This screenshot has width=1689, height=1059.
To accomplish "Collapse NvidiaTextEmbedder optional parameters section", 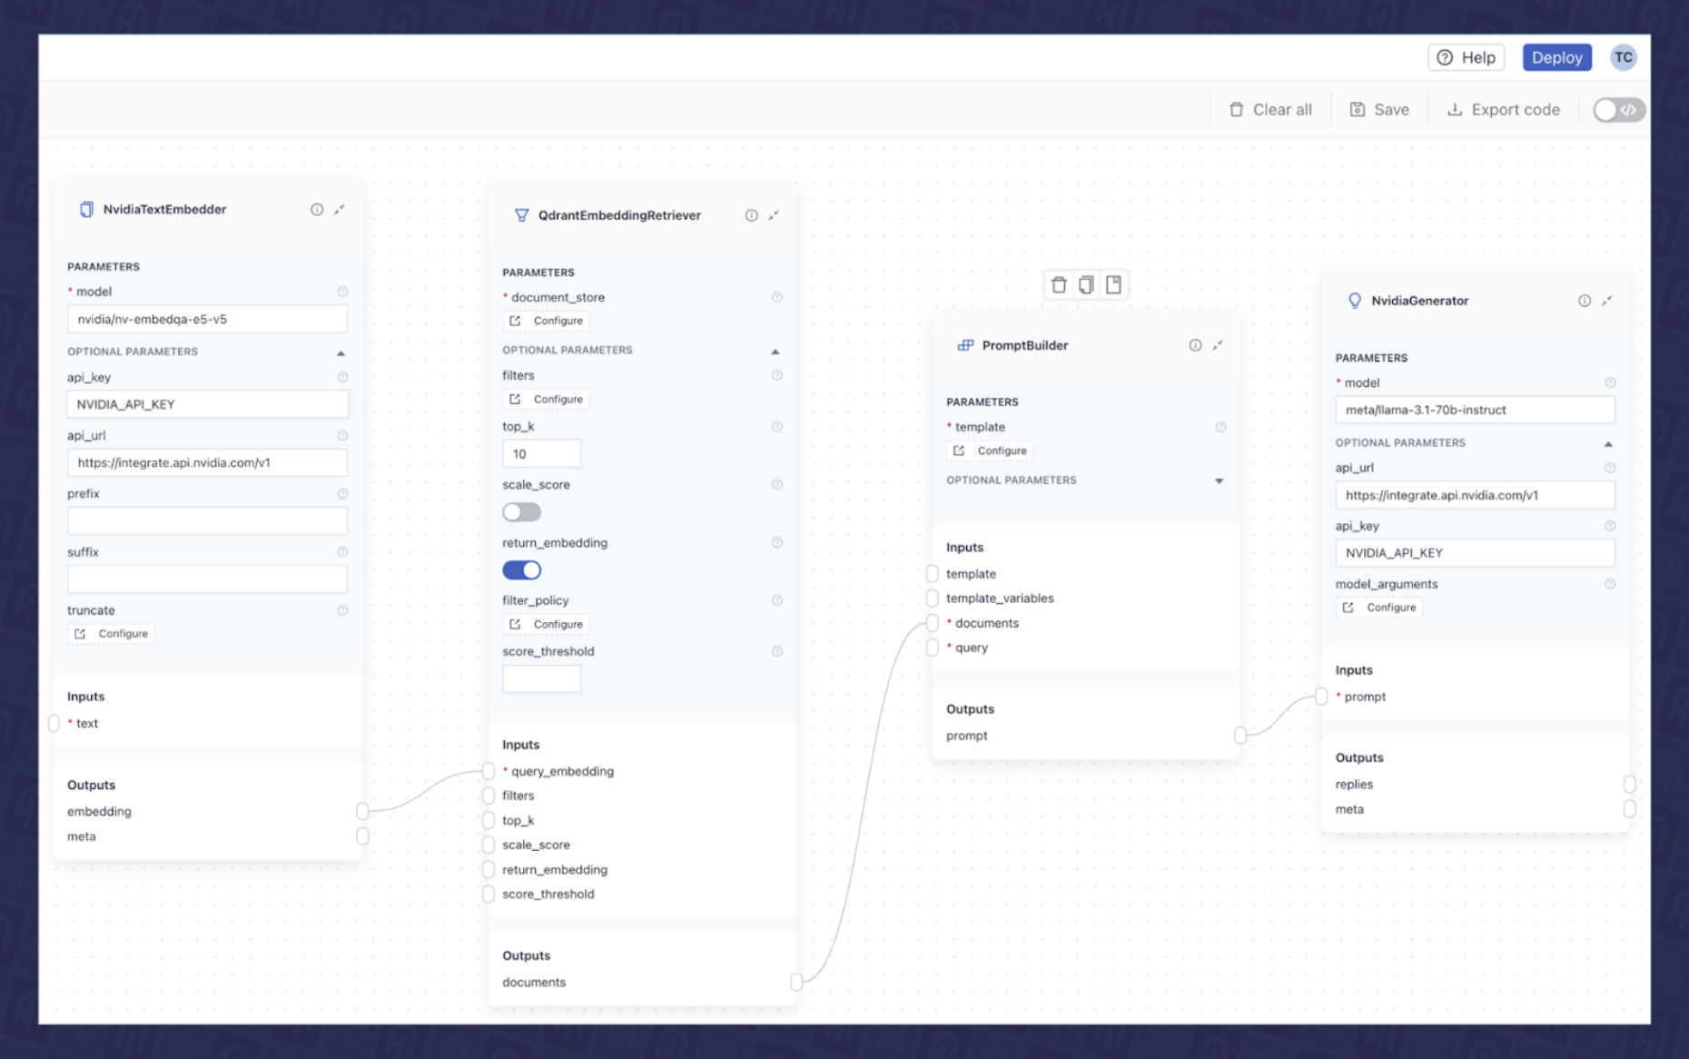I will point(342,351).
